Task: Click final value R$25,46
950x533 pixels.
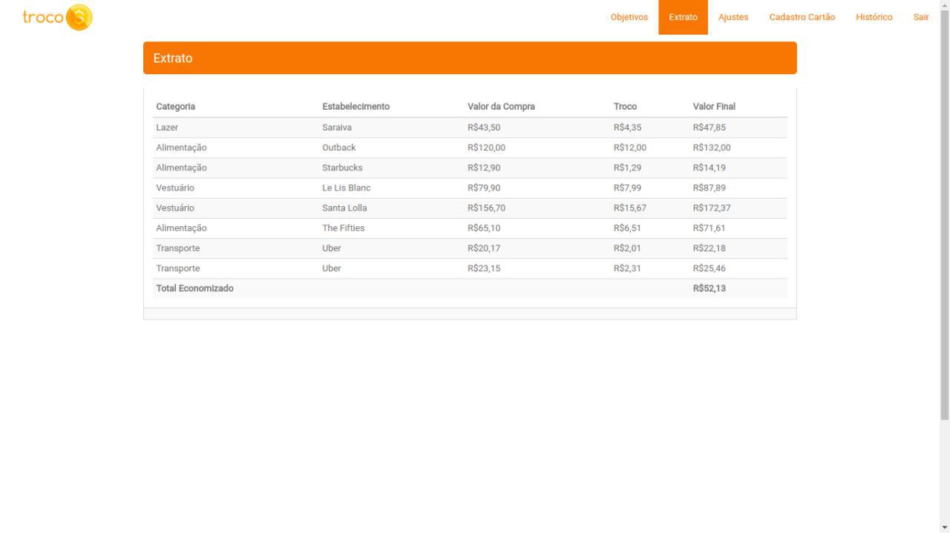Action: [710, 268]
